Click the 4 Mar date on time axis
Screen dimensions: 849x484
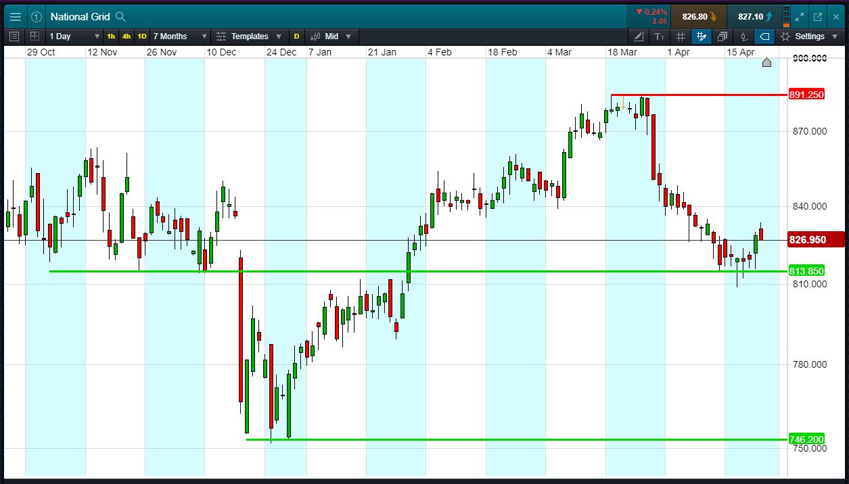pos(559,52)
